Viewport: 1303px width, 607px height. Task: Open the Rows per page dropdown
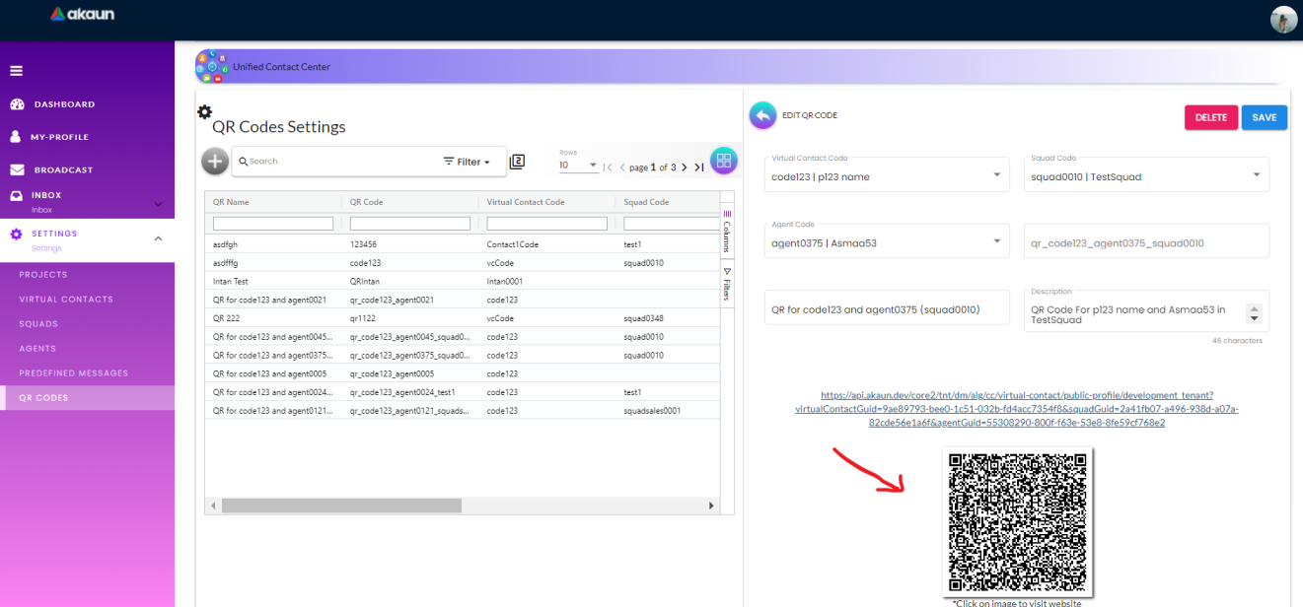(x=578, y=166)
